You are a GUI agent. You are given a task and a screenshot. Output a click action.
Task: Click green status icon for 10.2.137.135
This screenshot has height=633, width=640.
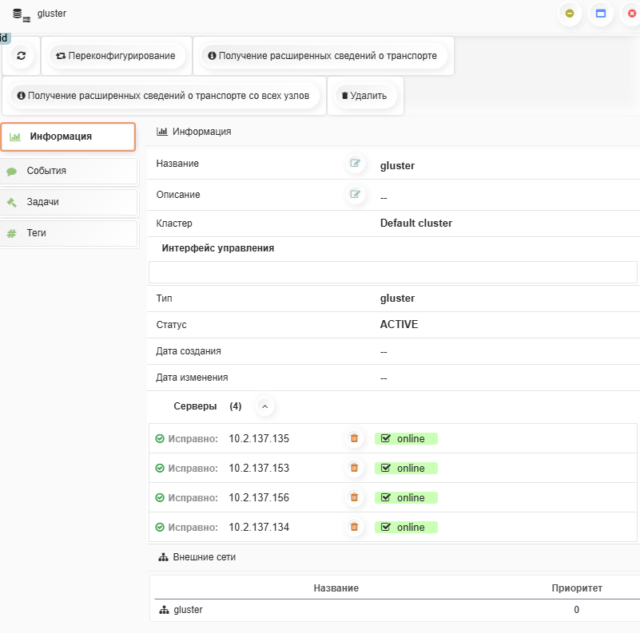pos(160,438)
